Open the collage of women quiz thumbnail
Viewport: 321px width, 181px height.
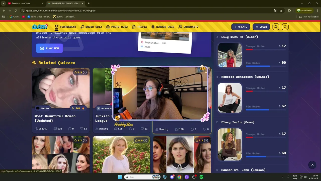[61, 155]
